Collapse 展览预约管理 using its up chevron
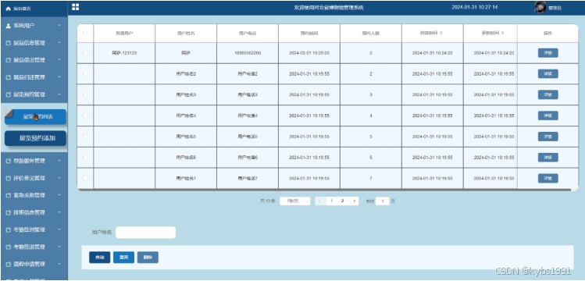This screenshot has height=281, width=585. (x=59, y=94)
